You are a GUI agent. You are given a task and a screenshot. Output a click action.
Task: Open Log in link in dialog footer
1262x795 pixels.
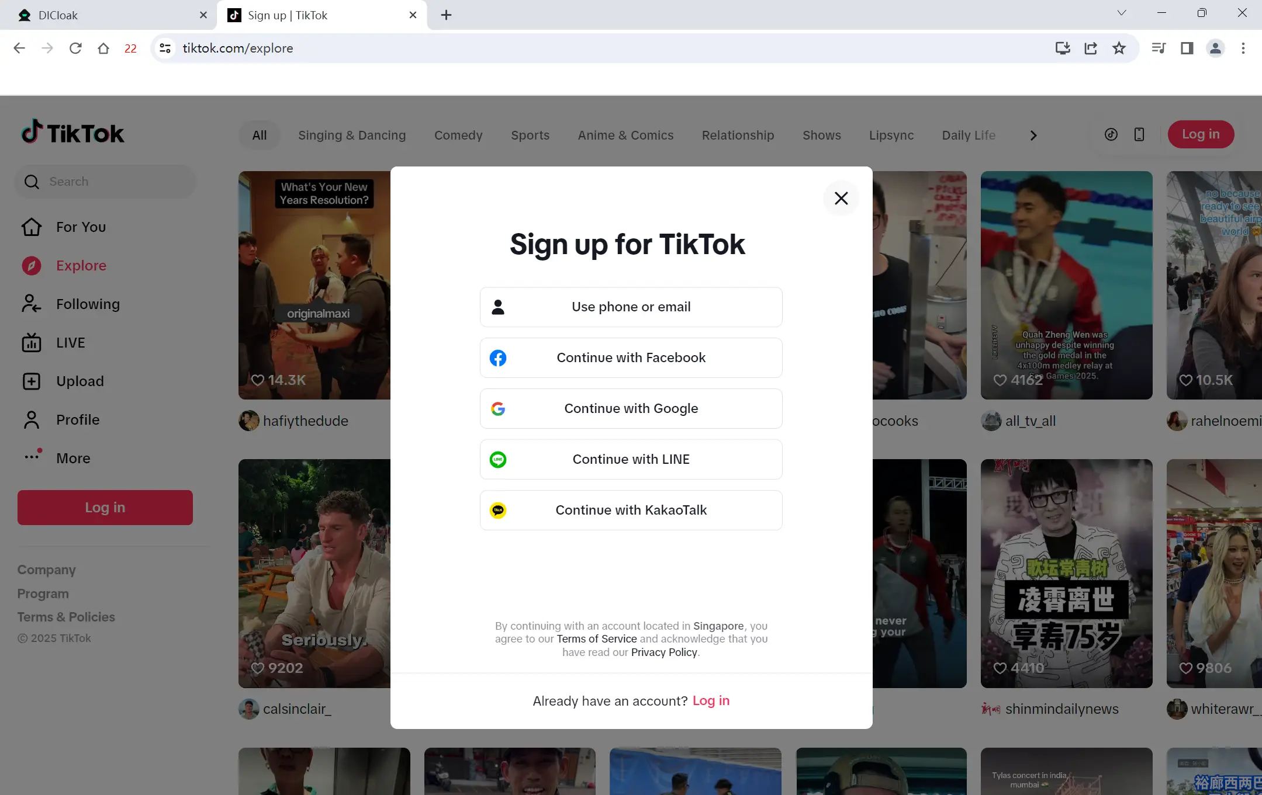pyautogui.click(x=711, y=700)
